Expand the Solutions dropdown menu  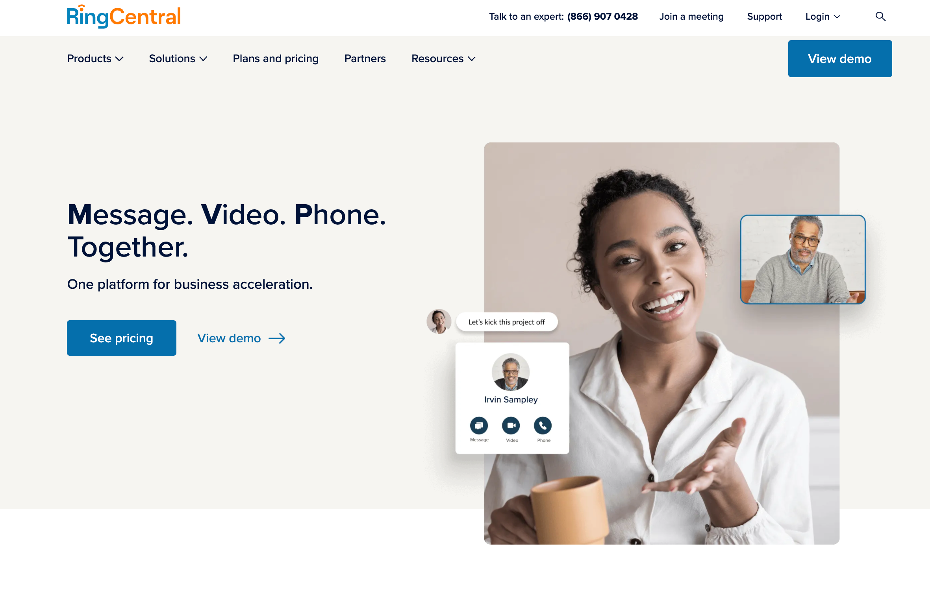coord(178,58)
